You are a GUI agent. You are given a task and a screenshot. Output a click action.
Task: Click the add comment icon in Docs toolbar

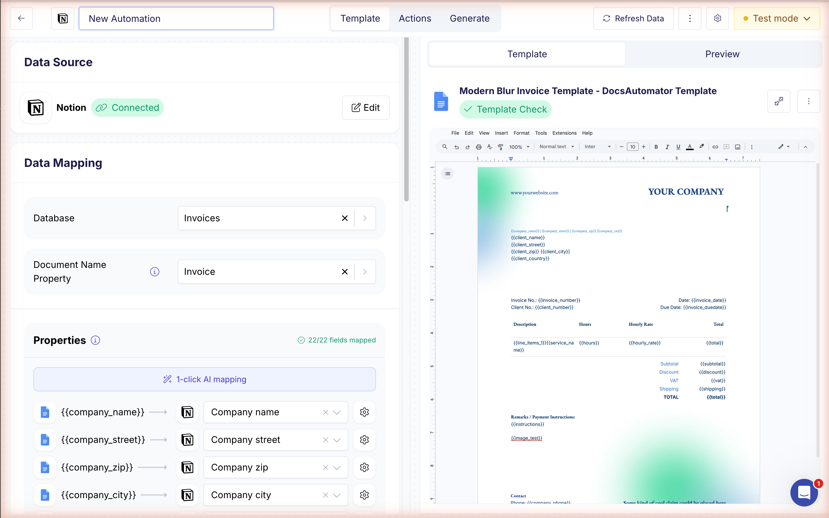click(x=726, y=147)
